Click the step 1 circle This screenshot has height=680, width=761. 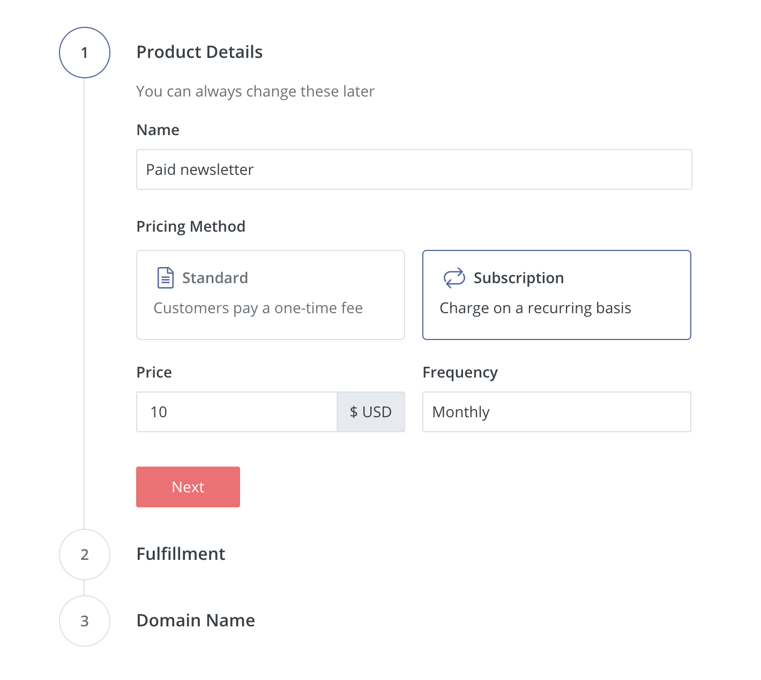click(85, 53)
